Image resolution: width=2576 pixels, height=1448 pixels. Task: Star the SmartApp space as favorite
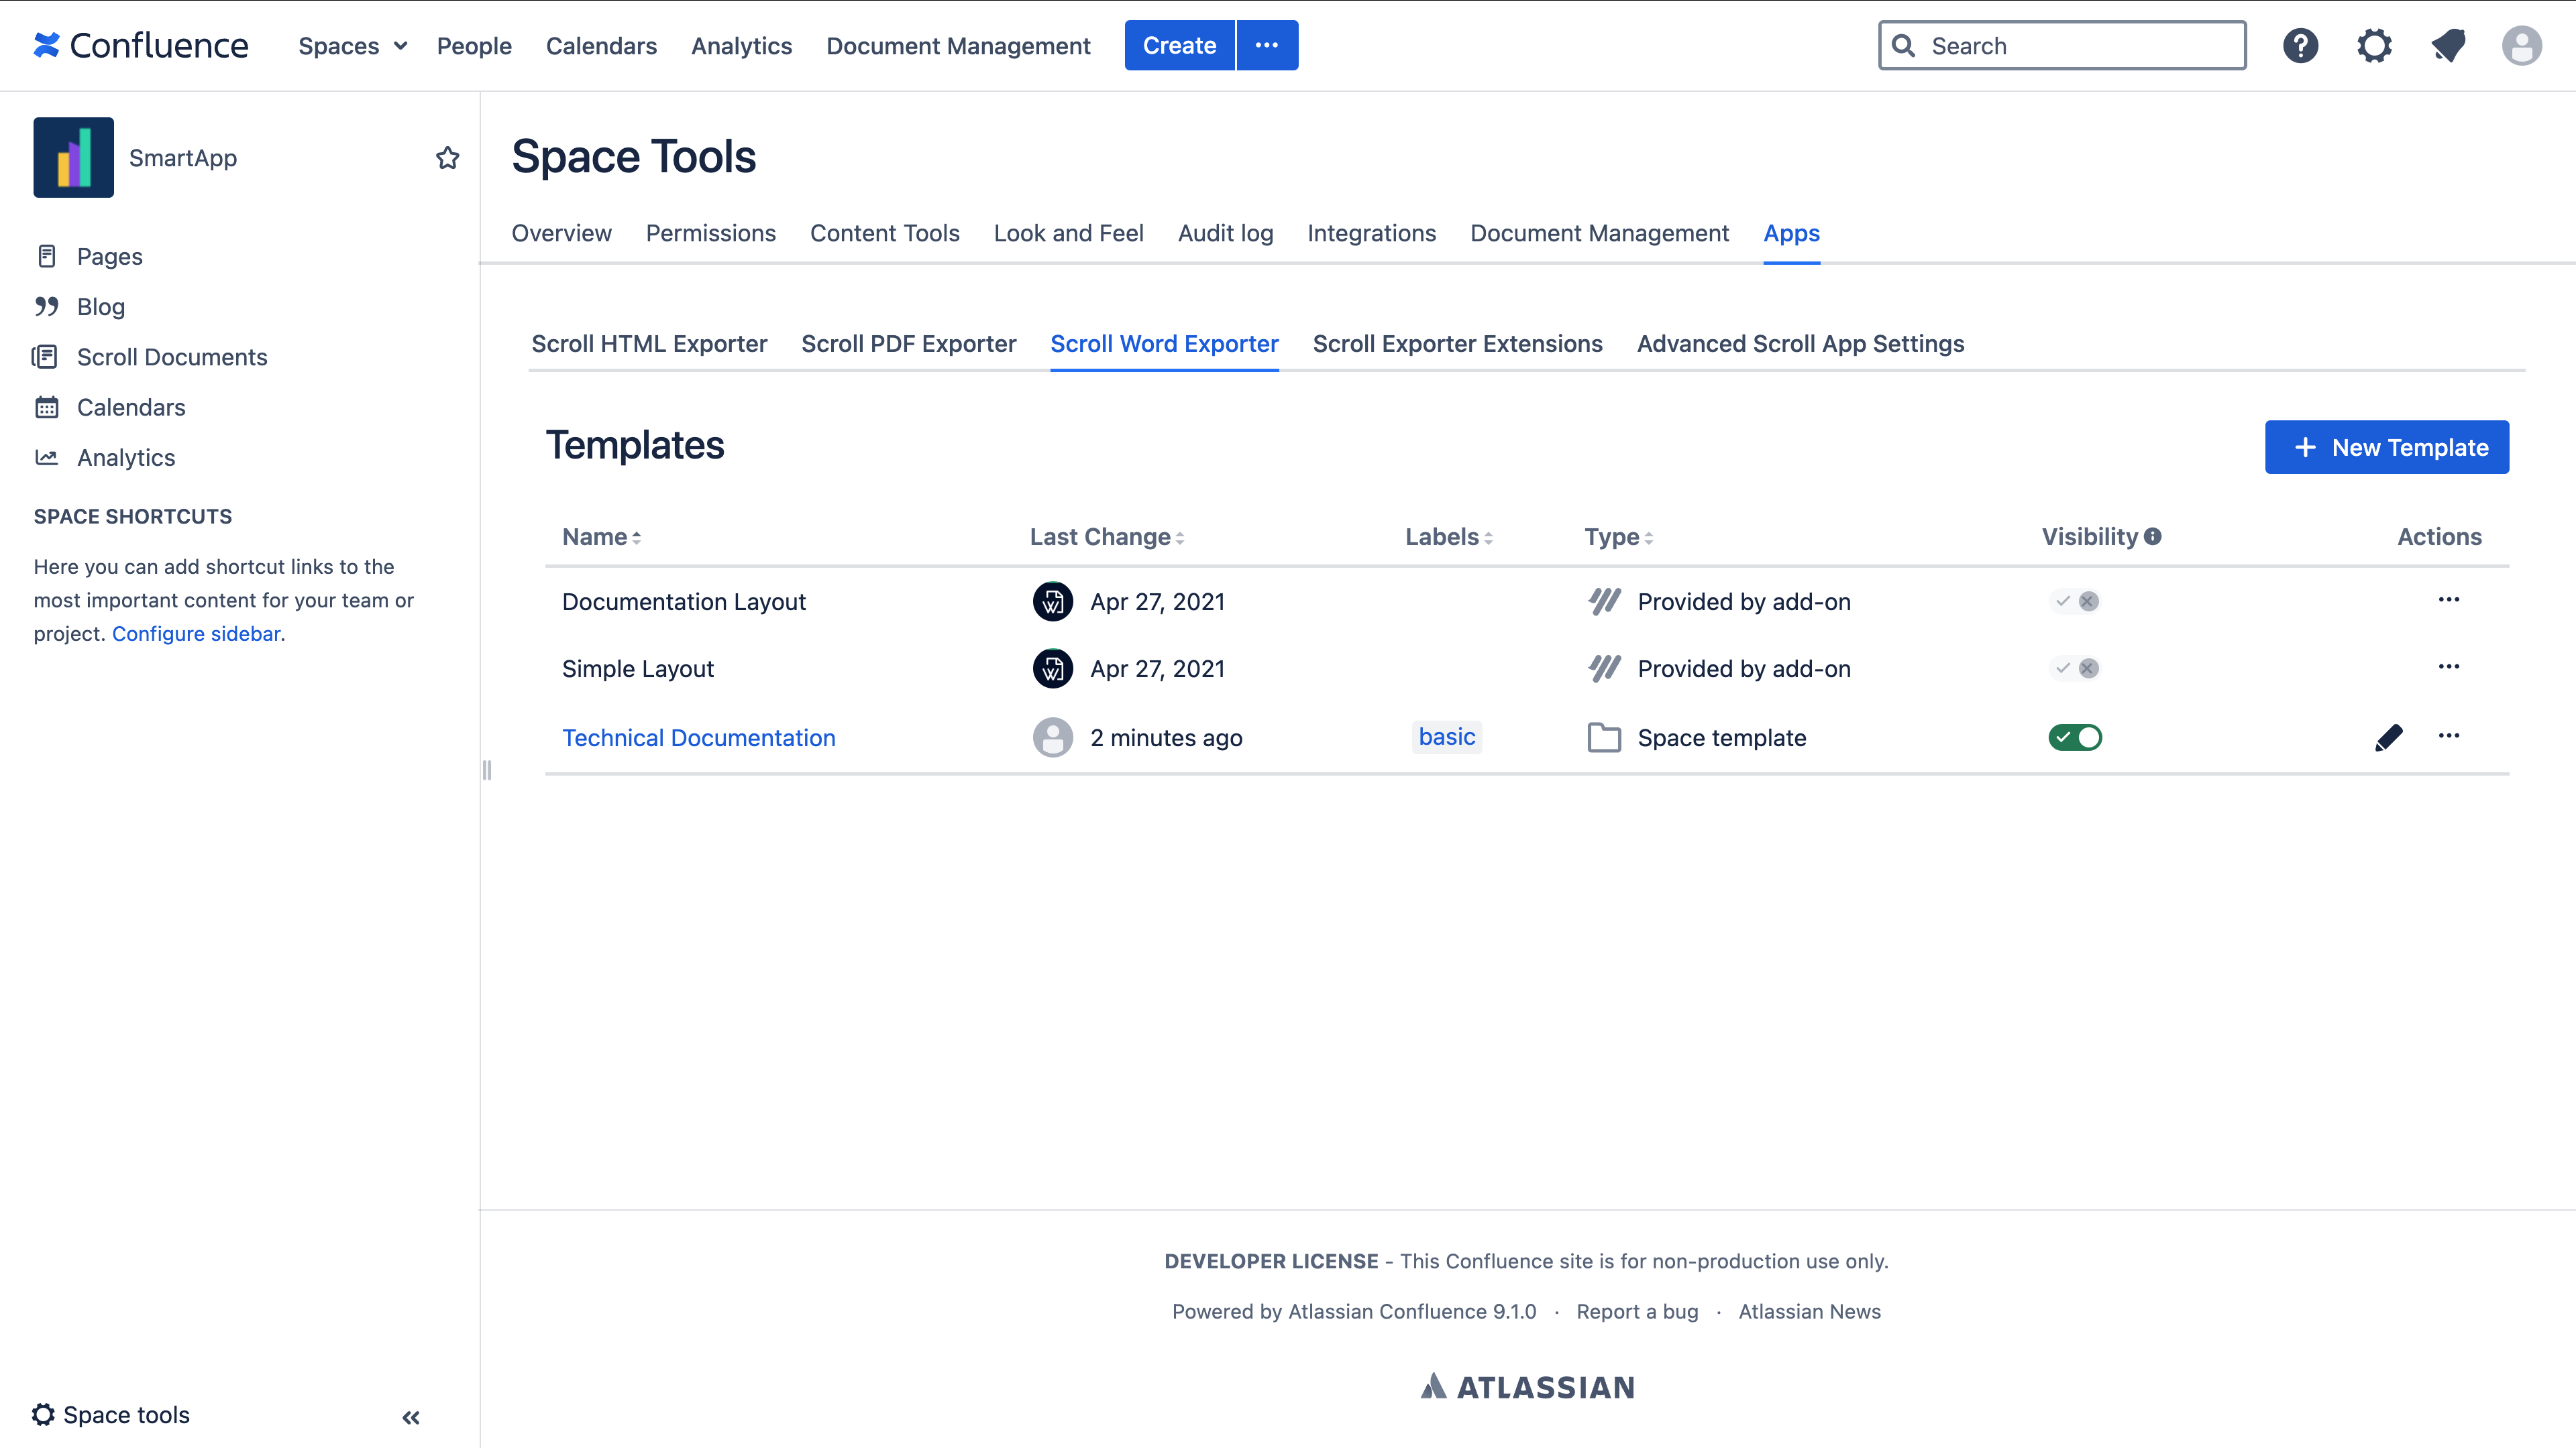(x=447, y=158)
